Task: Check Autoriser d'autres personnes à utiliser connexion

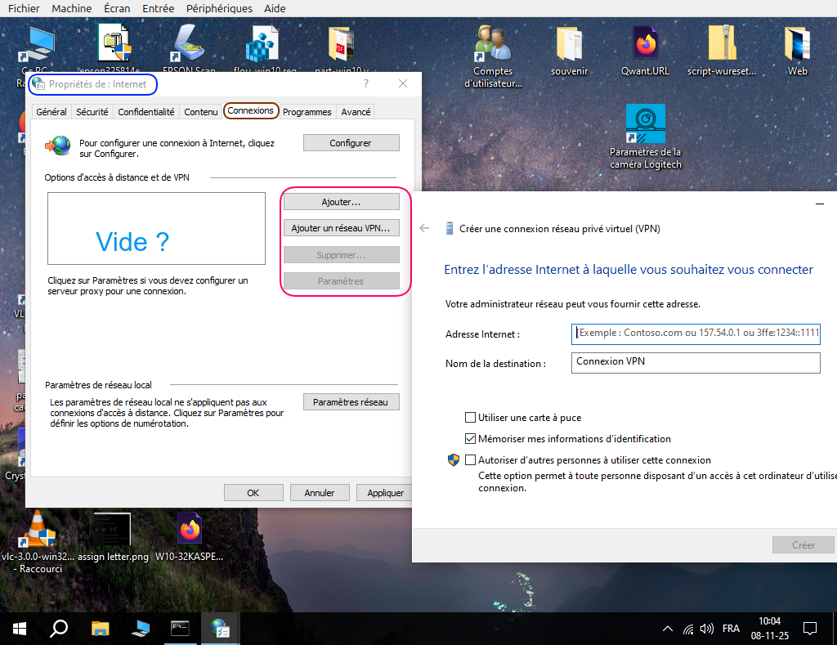Action: point(470,459)
